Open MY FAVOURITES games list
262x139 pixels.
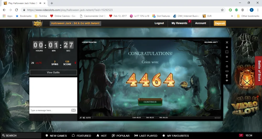pyautogui.click(x=176, y=136)
